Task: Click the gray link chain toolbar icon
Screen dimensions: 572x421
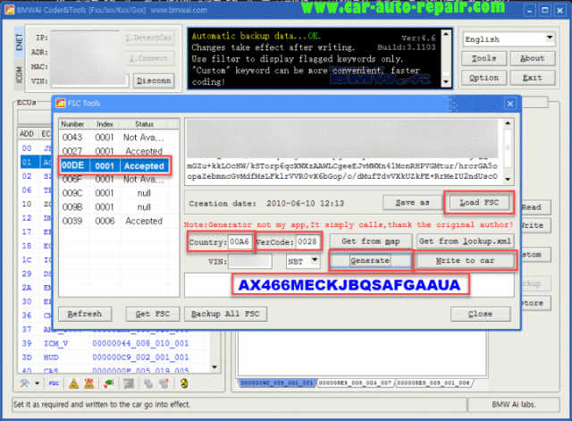Action: click(x=148, y=383)
